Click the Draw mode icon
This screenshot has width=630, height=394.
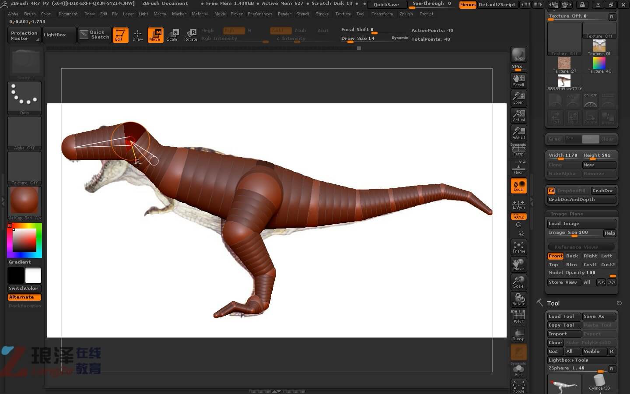click(138, 35)
